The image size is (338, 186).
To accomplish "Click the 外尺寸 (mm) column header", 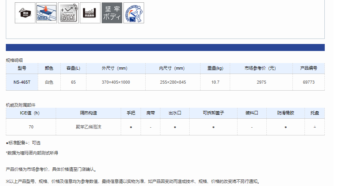I will pyautogui.click(x=116, y=68).
